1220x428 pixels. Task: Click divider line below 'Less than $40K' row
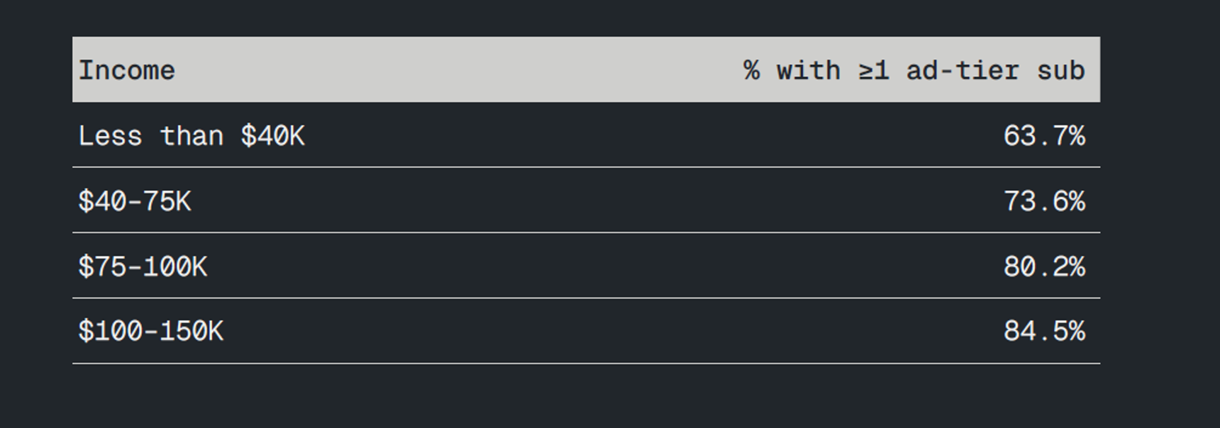click(586, 167)
